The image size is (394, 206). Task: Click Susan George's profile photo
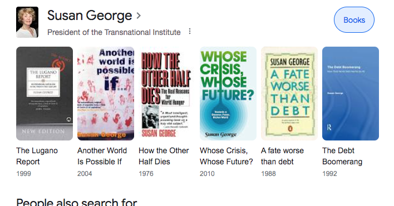(x=27, y=22)
